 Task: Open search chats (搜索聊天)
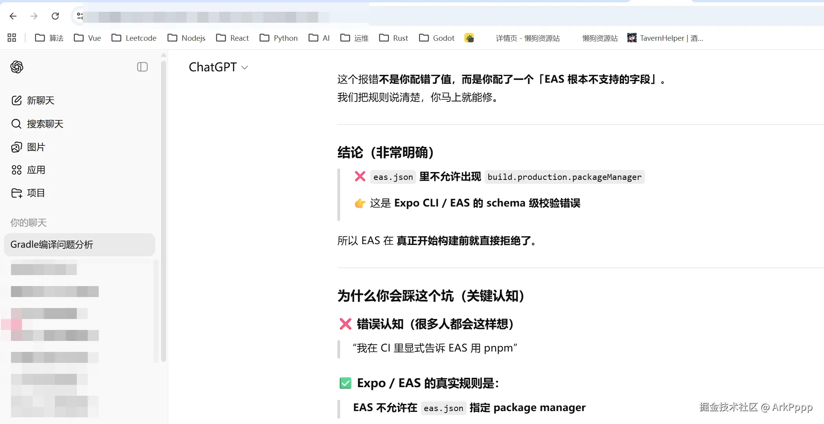point(37,124)
